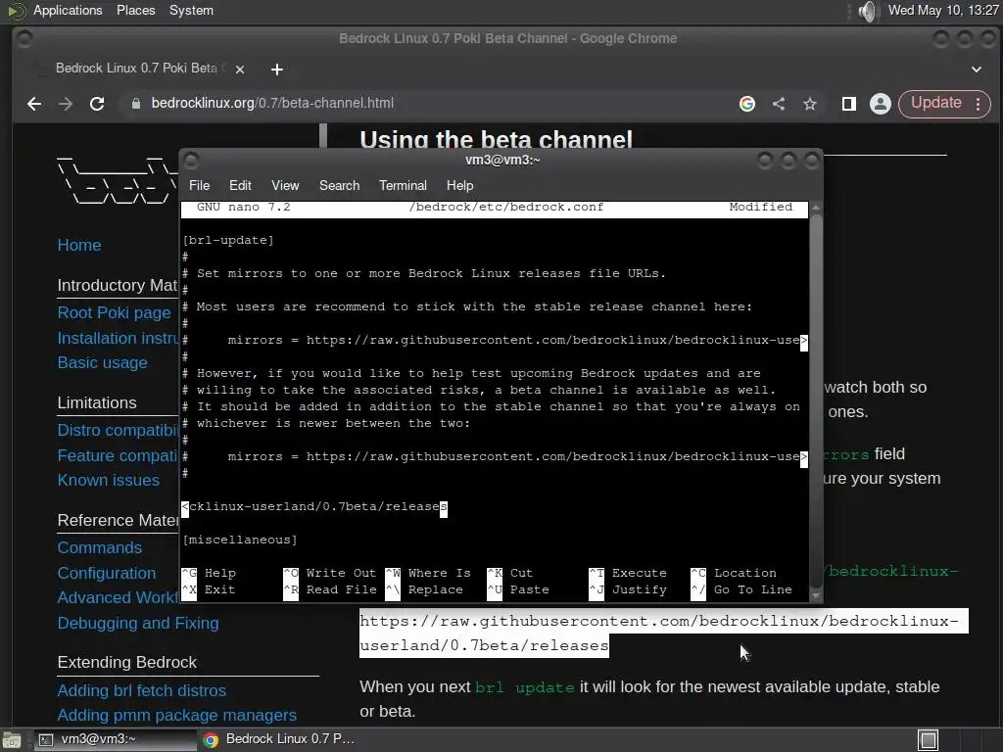Open Known issues link
Screen dimensions: 1003x752
[x=108, y=480]
